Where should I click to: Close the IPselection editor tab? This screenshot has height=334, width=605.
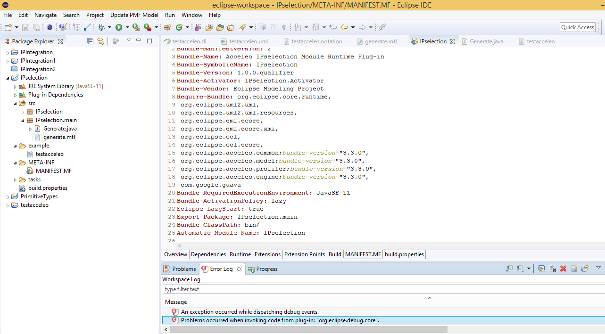(x=453, y=41)
